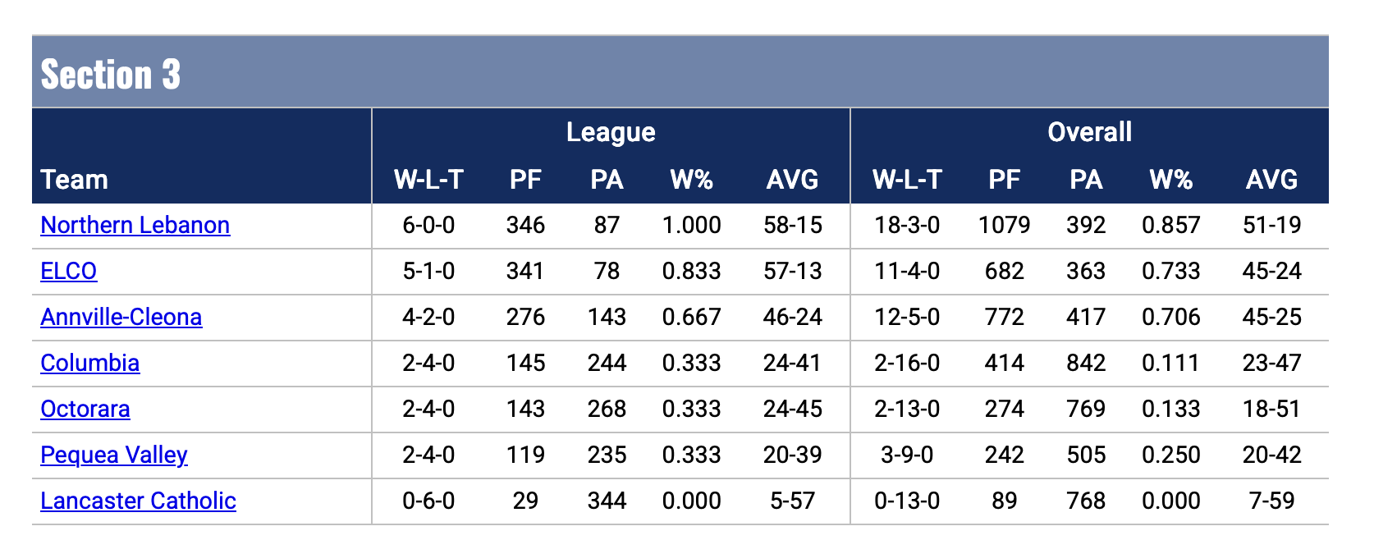1374x540 pixels.
Task: Click the League W% column header
Action: click(x=691, y=179)
